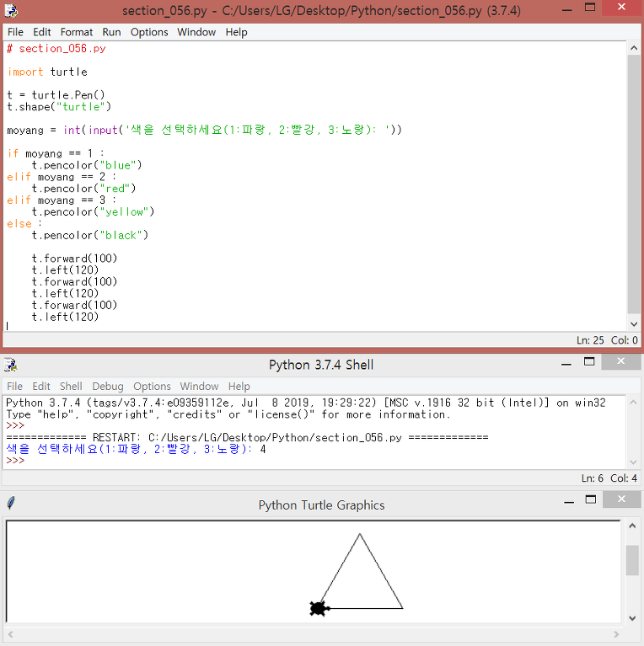The width and height of the screenshot is (644, 646).
Task: Click the Shell scrollbar up arrow
Action: click(x=634, y=402)
